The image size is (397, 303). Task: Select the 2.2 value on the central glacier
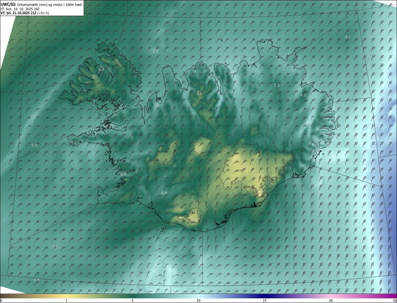(x=198, y=150)
